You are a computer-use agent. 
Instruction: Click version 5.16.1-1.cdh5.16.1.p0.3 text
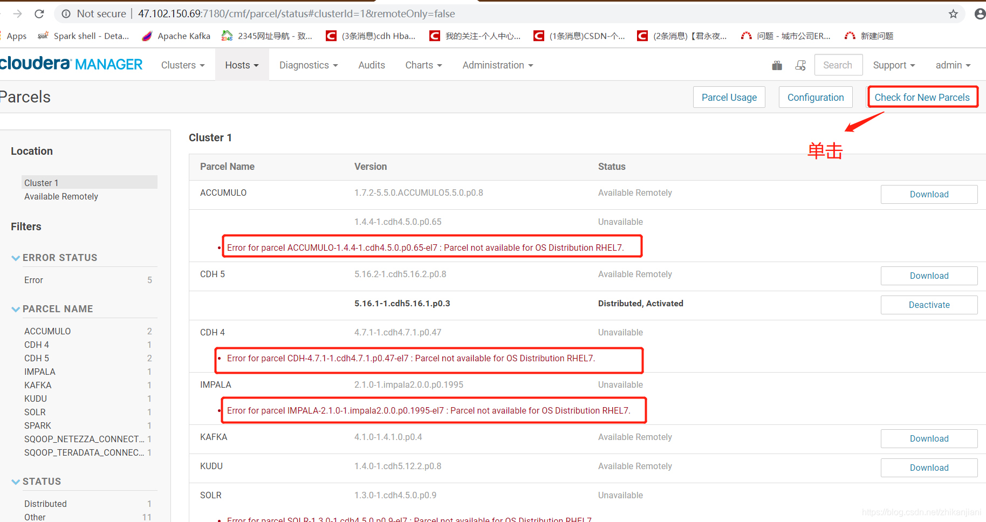click(402, 304)
